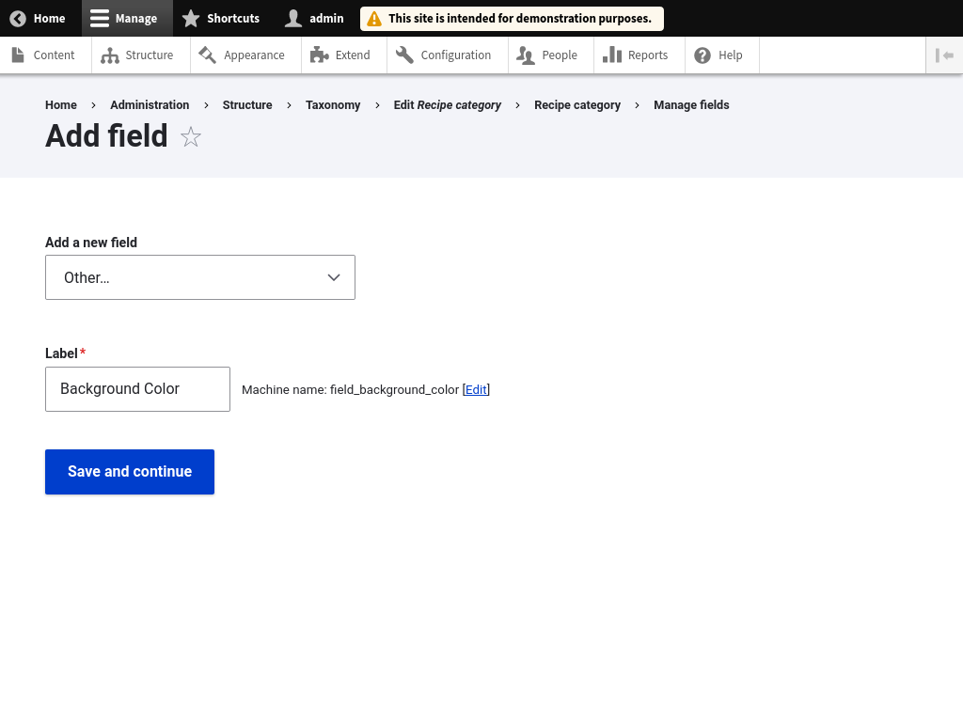Click the admin user account icon
963x722 pixels.
292,18
